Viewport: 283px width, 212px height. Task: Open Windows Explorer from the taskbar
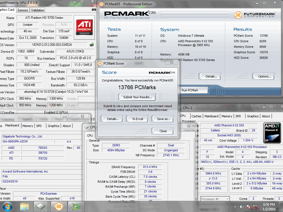[24, 207]
